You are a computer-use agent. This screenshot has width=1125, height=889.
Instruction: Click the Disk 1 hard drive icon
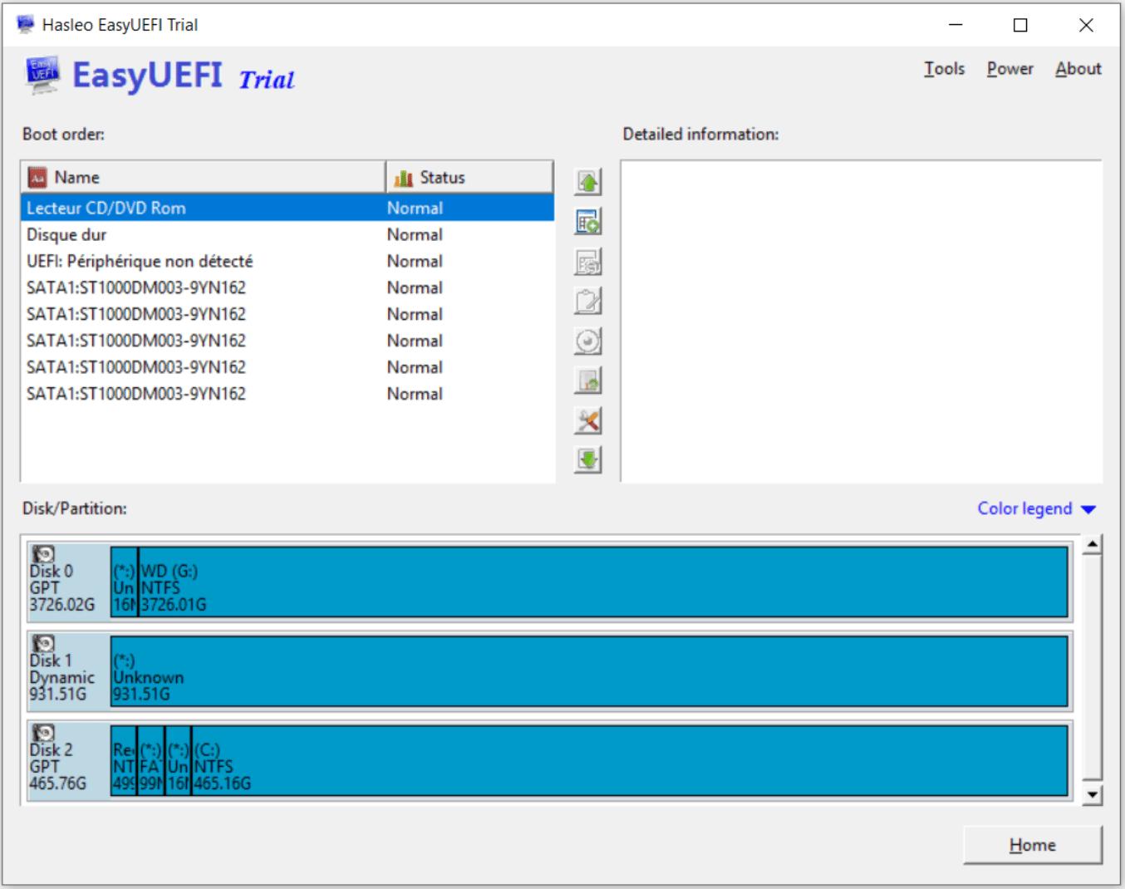[x=43, y=644]
